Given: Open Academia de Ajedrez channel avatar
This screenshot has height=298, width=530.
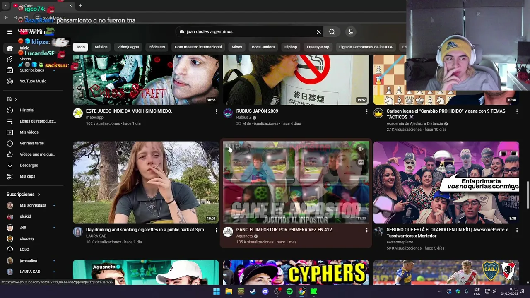Looking at the screenshot, I should (x=378, y=113).
